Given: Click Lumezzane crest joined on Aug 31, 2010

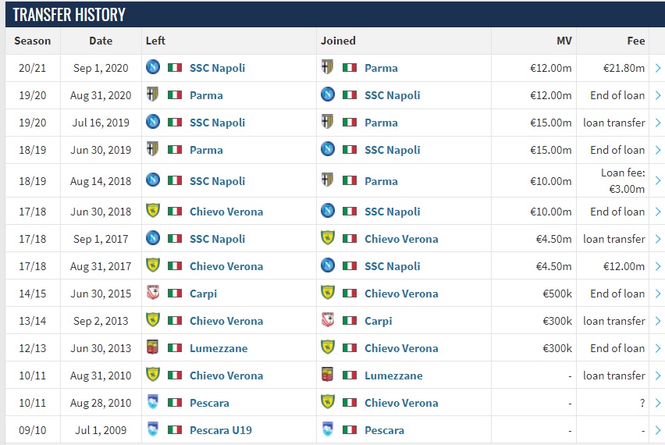Looking at the screenshot, I should click(x=327, y=375).
